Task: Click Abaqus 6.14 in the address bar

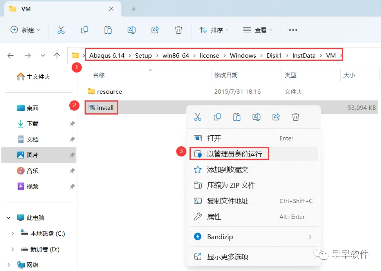Action: [x=107, y=56]
